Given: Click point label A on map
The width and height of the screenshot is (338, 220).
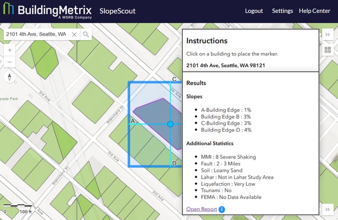Looking at the screenshot, I should (133, 121).
